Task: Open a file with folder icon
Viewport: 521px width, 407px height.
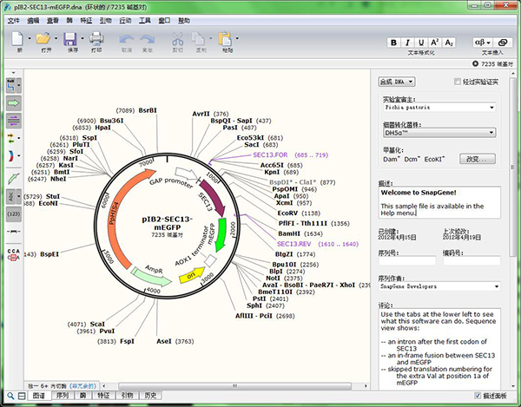Action: 43,38
